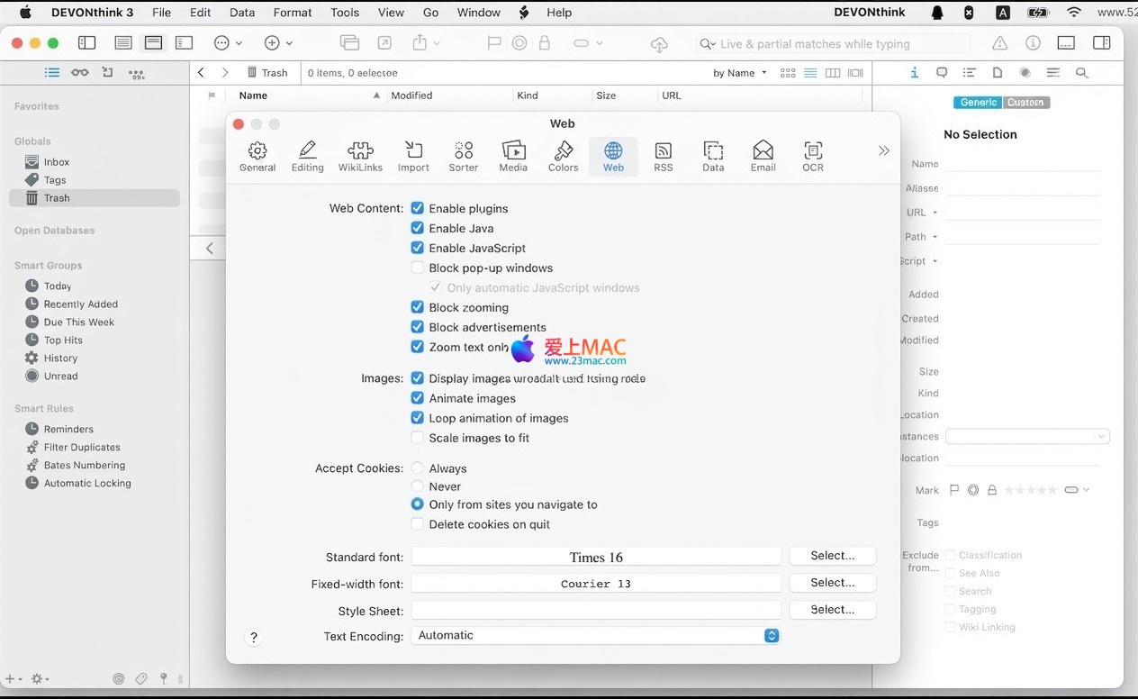Open the Email preferences pane
Viewport: 1138px width, 699px height.
point(763,156)
